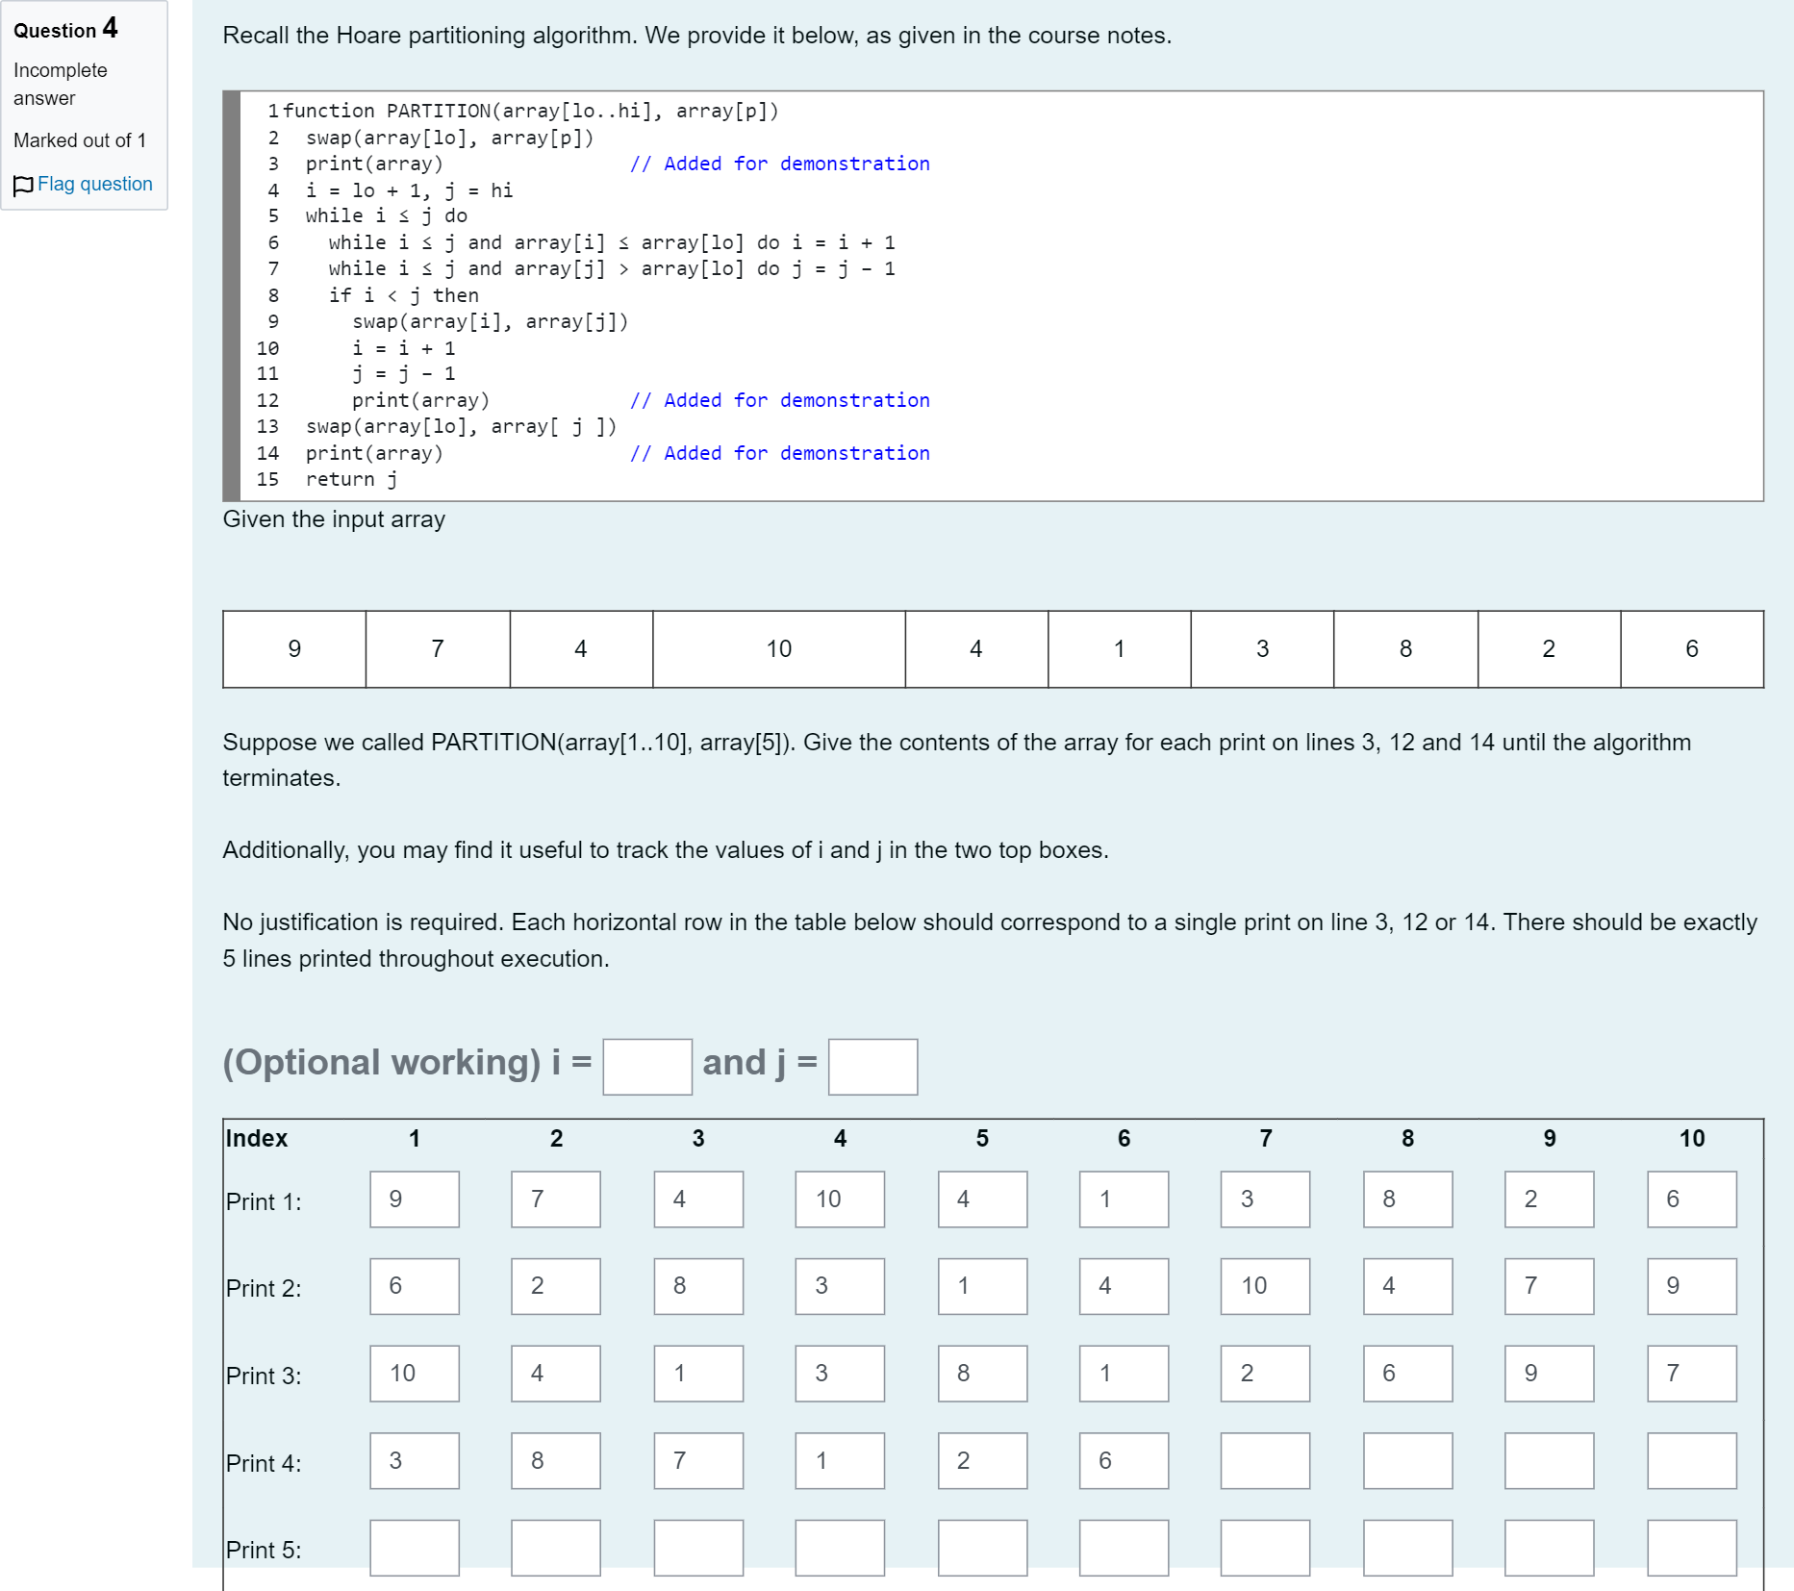The width and height of the screenshot is (1794, 1591).
Task: Select Print 1 index 4 field containing 10
Action: (840, 1200)
